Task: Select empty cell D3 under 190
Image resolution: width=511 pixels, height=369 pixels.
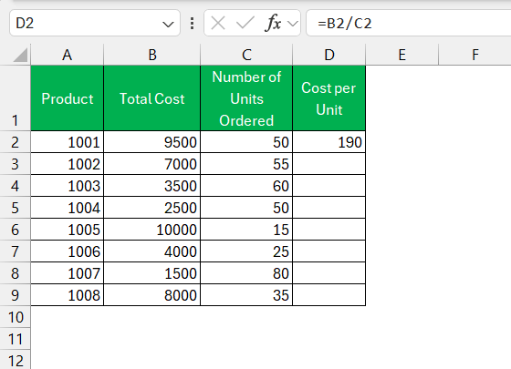Action: coord(329,164)
